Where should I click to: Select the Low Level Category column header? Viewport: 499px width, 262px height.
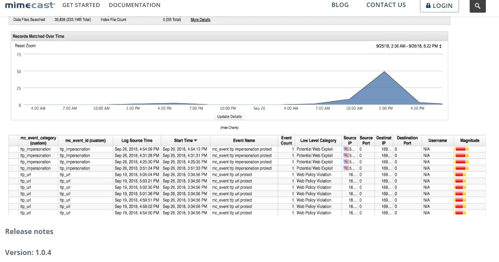(x=318, y=140)
